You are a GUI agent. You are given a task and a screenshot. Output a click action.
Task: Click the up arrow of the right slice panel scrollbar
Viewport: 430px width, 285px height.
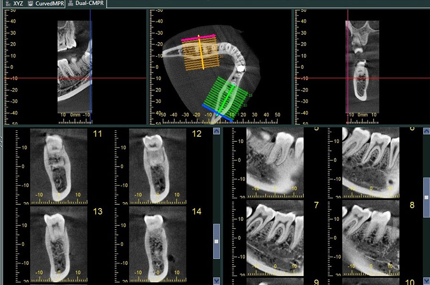[426, 131]
